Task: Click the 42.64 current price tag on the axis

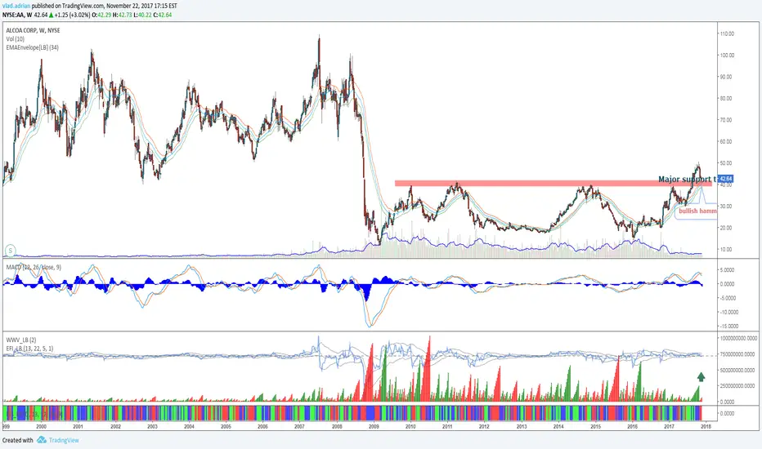Action: pos(725,179)
